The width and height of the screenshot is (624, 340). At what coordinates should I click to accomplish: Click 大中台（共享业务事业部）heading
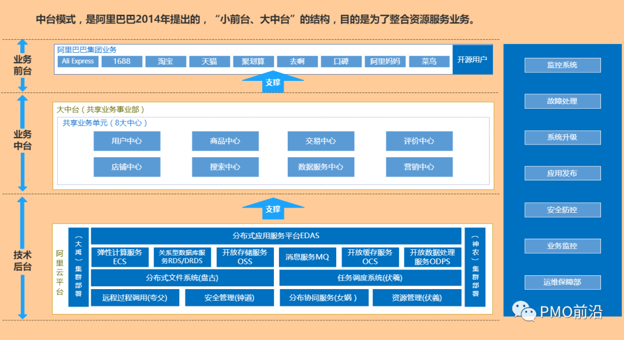tap(101, 109)
